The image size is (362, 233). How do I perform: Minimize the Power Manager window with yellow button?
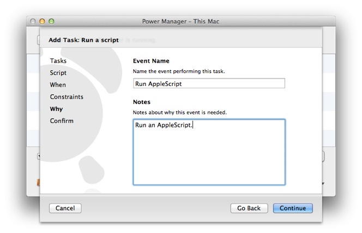click(x=42, y=21)
